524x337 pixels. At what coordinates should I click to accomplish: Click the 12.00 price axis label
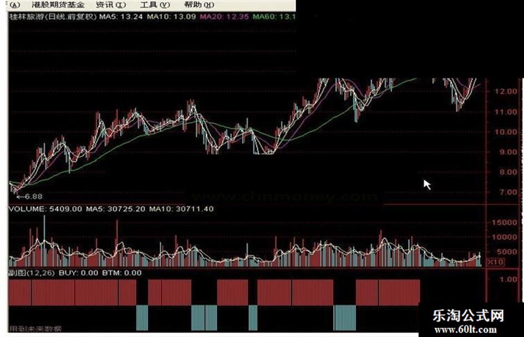click(506, 91)
